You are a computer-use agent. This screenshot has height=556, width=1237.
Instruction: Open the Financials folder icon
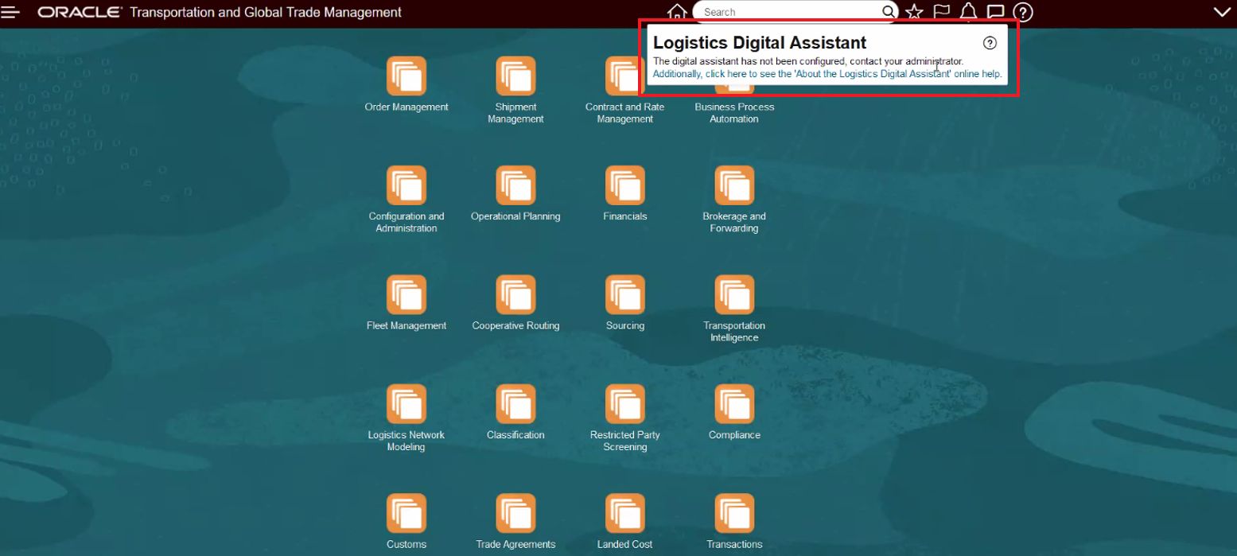click(x=625, y=185)
